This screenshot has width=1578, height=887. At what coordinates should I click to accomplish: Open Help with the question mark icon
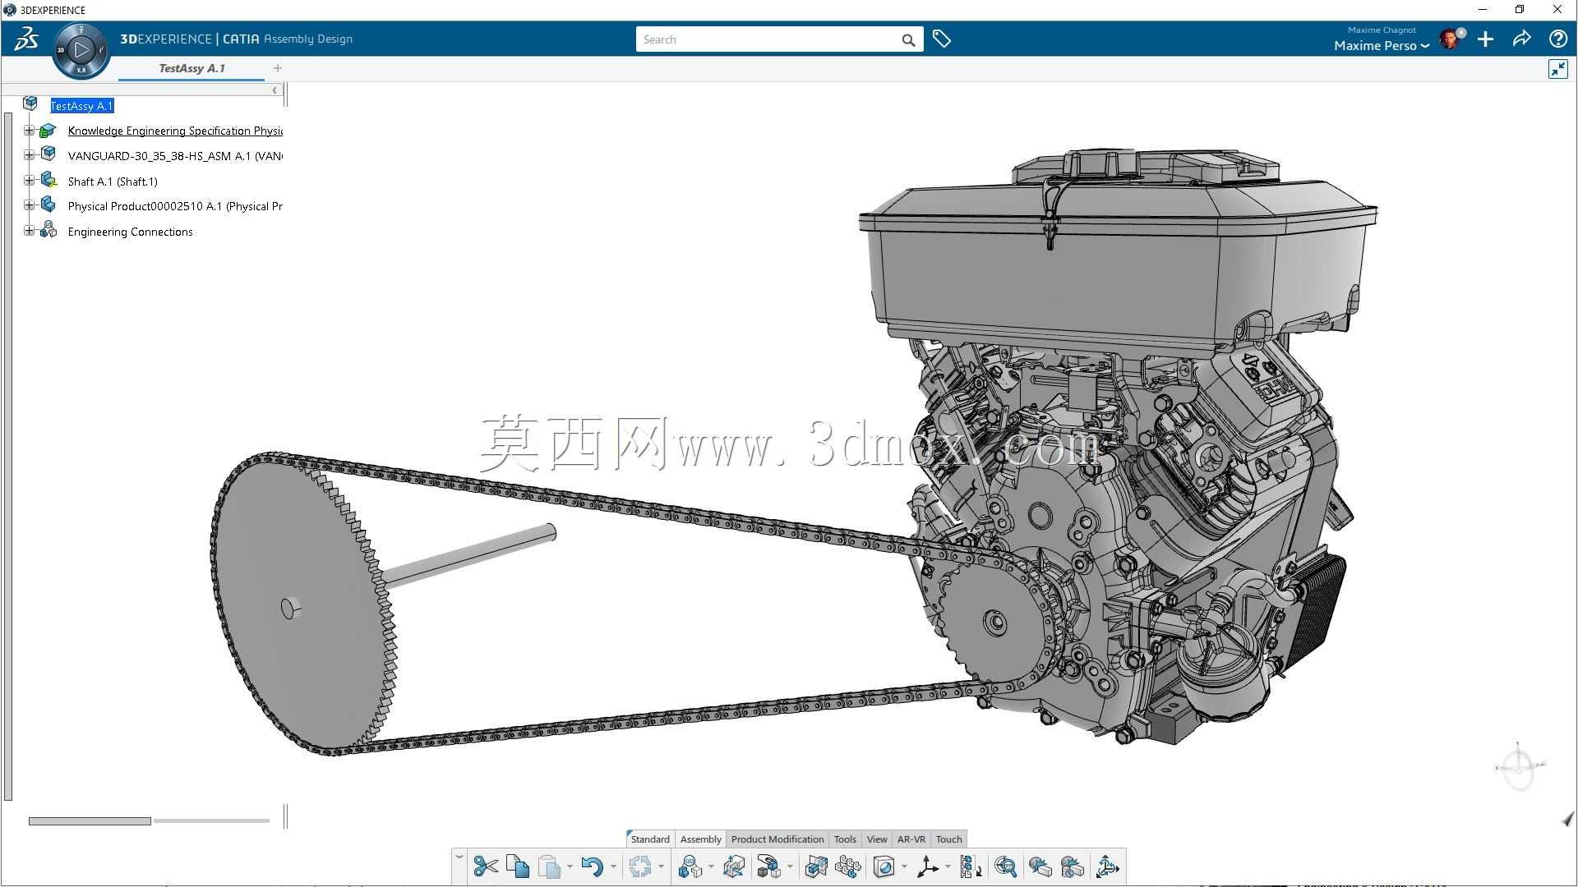[1557, 39]
